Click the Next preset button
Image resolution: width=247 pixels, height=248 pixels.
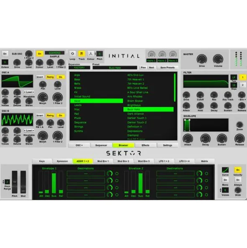click(x=152, y=68)
